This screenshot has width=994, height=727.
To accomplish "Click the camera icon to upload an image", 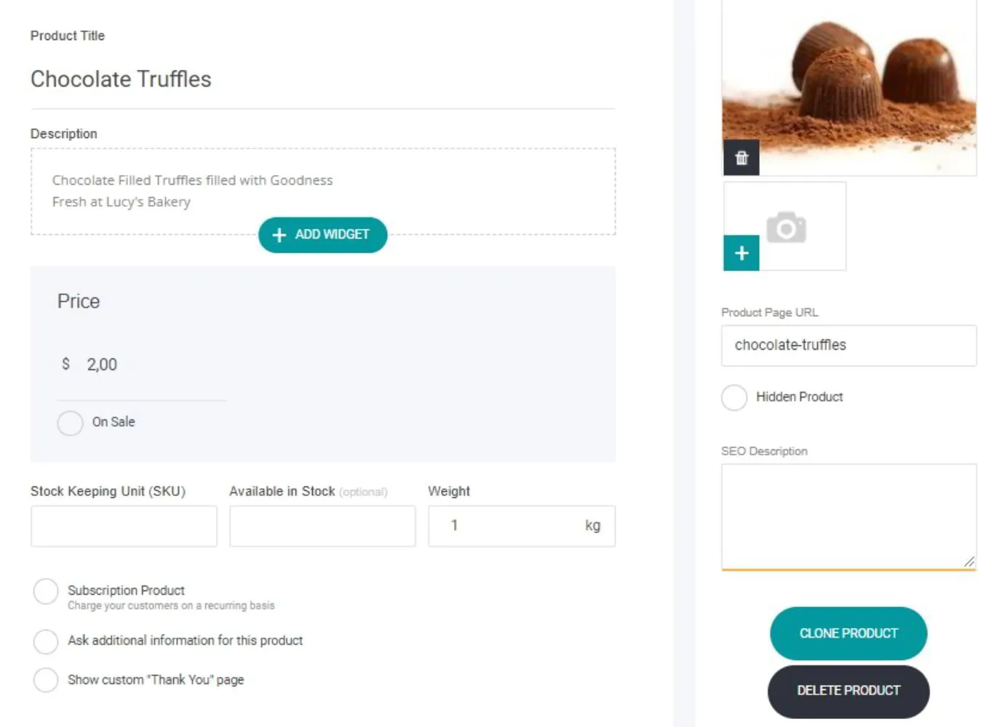I will tap(785, 225).
